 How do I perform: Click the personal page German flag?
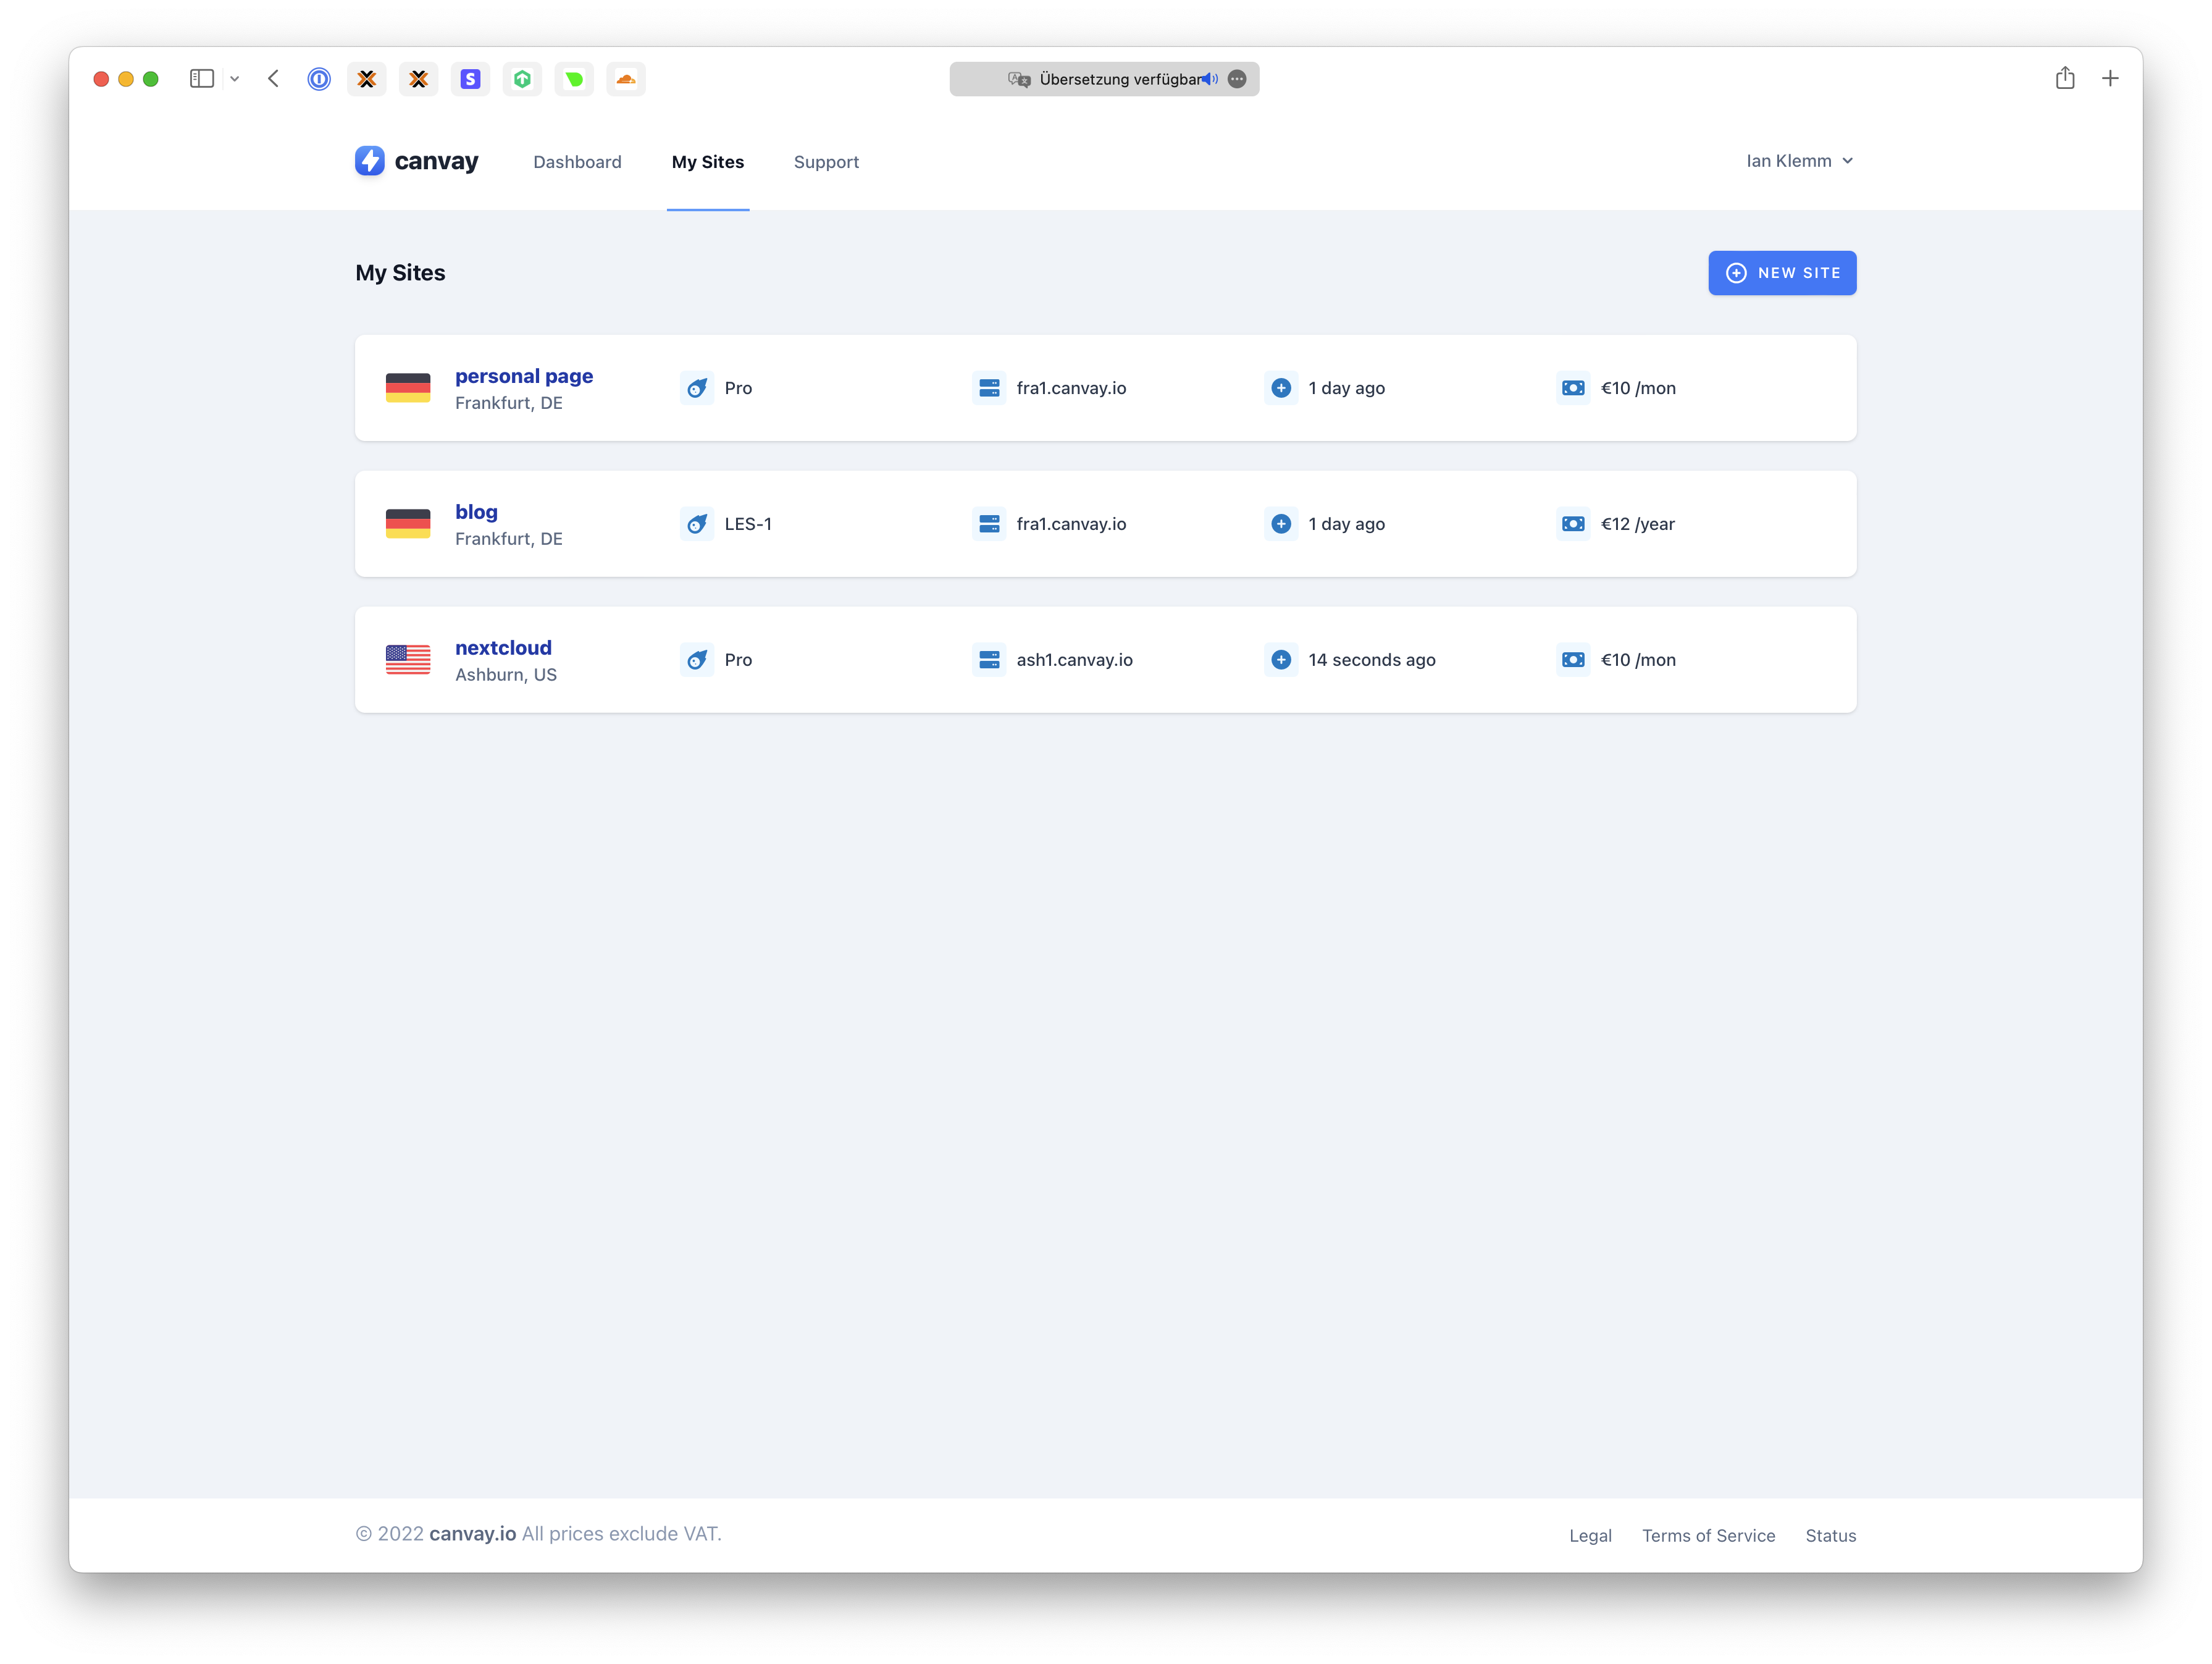click(408, 388)
